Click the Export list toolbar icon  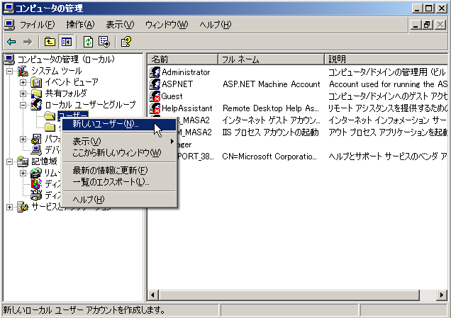click(104, 42)
